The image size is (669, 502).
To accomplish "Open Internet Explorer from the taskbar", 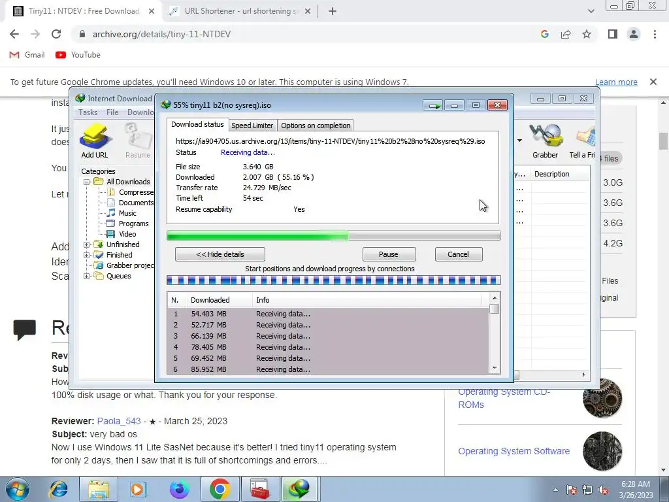I will [58, 489].
